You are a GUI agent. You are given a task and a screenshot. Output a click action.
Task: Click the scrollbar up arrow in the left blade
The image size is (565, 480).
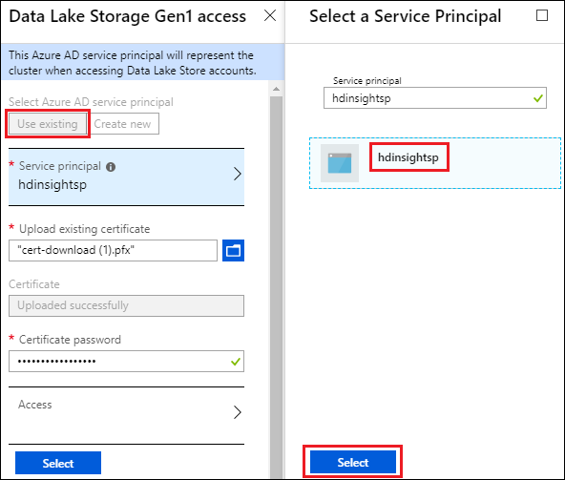277,89
